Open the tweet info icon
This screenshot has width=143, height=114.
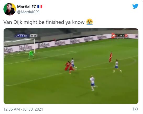click(135, 109)
